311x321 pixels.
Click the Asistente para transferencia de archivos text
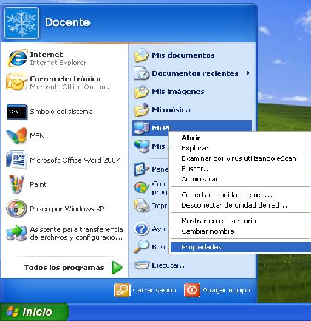(x=77, y=233)
